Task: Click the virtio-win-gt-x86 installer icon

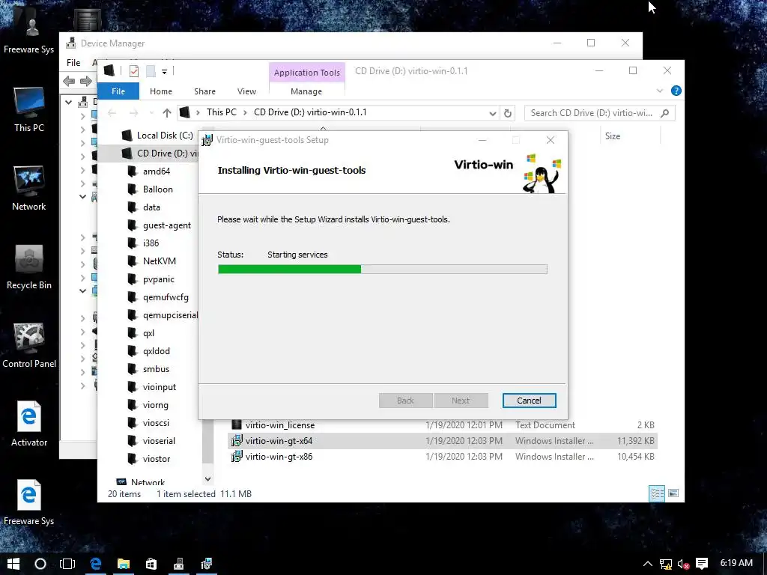Action: pos(236,456)
